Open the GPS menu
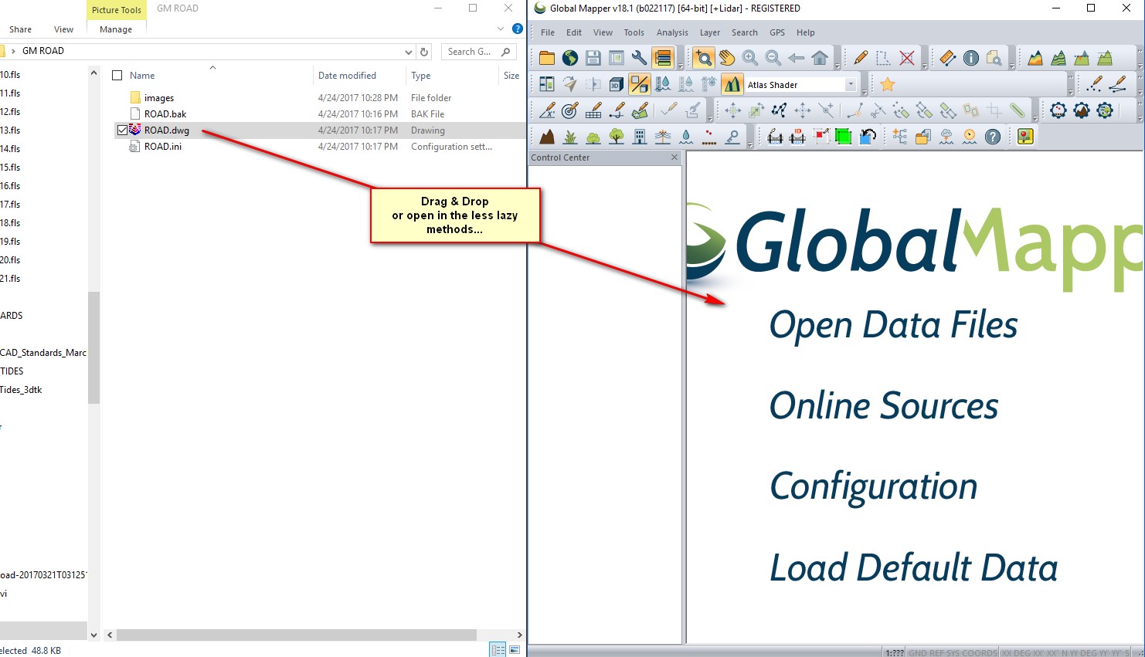Image resolution: width=1145 pixels, height=657 pixels. pos(777,32)
